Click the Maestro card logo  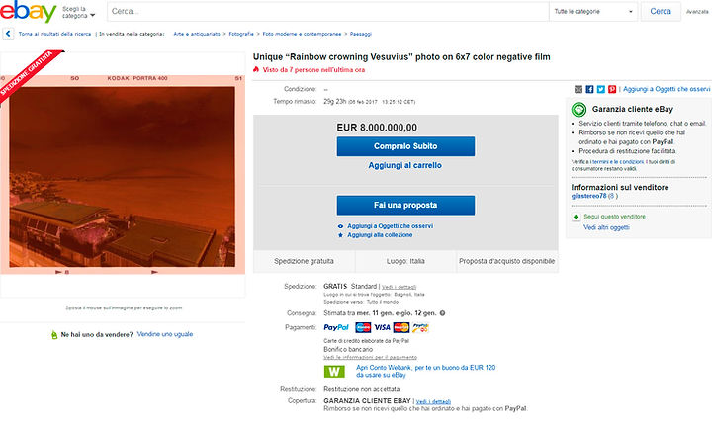363,327
